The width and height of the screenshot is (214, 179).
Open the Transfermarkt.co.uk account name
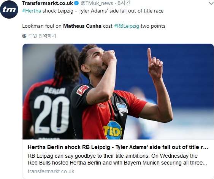(x=48, y=3)
